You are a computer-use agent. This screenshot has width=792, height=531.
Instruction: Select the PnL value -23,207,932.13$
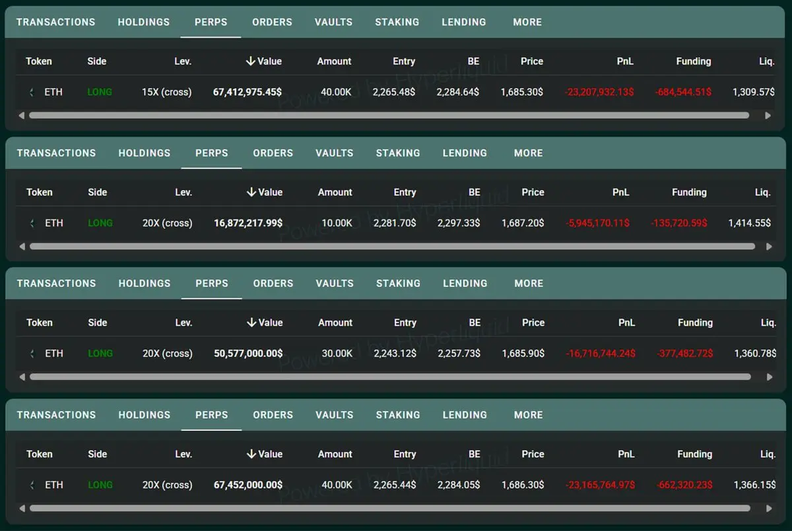click(599, 92)
